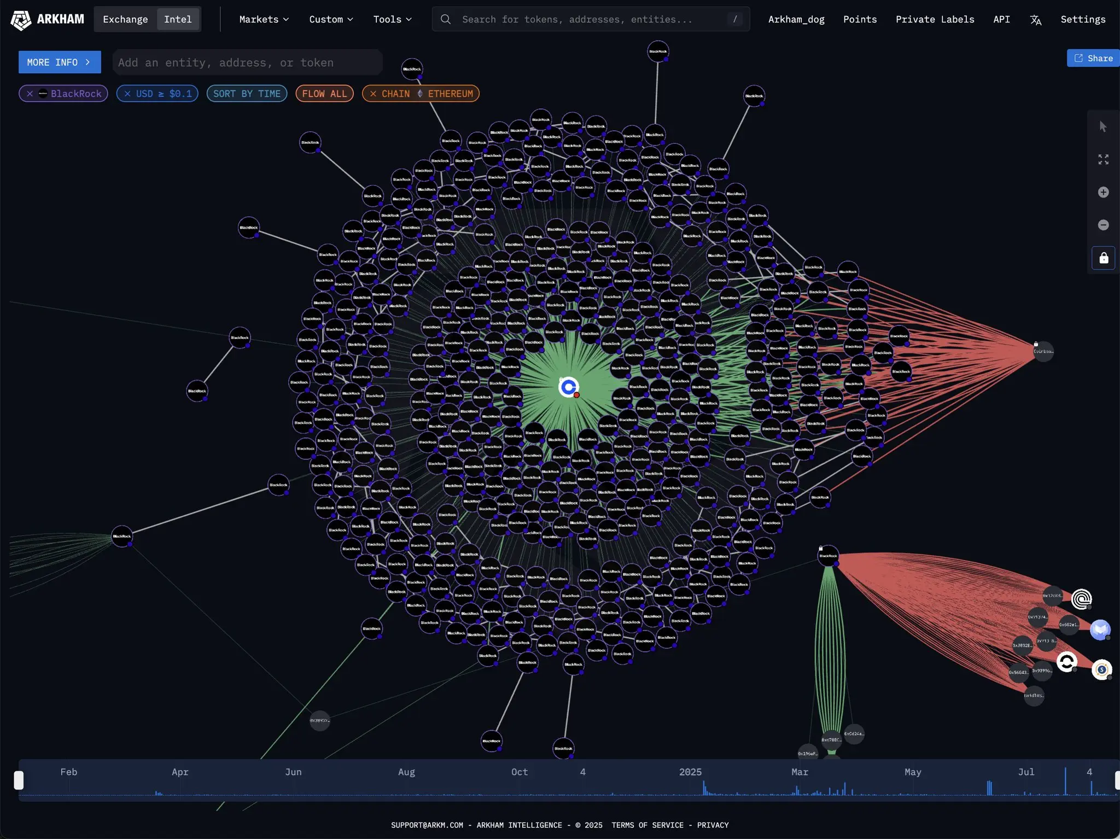The width and height of the screenshot is (1120, 839).
Task: Open TERMS OF SERVICE link
Action: click(647, 825)
